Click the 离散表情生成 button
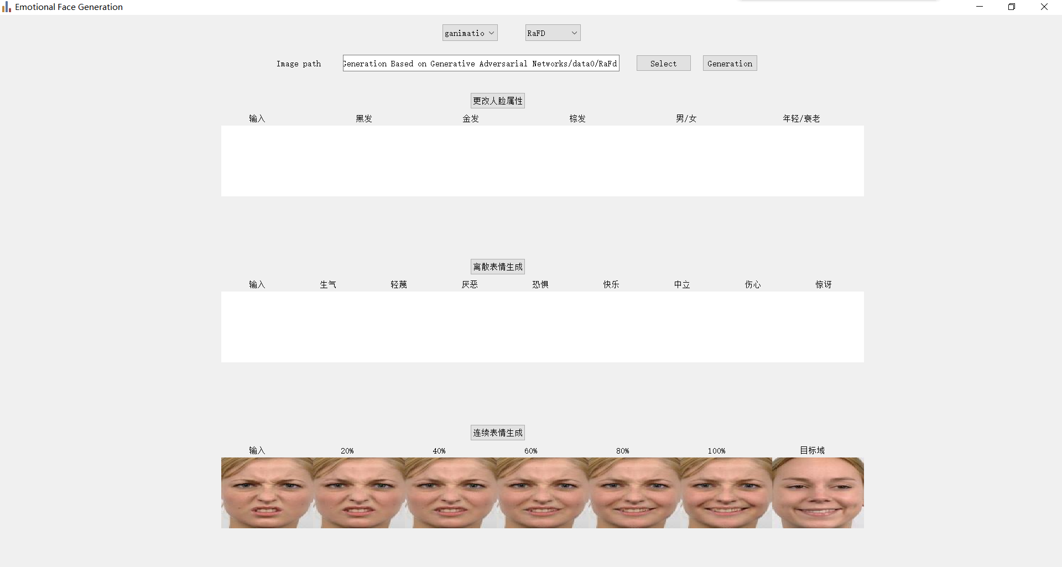 [497, 266]
